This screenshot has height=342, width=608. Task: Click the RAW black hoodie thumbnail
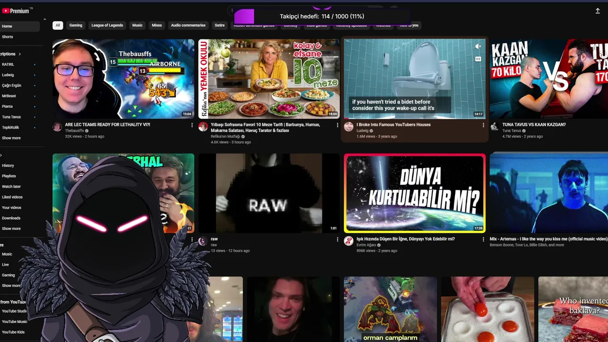[x=269, y=193]
